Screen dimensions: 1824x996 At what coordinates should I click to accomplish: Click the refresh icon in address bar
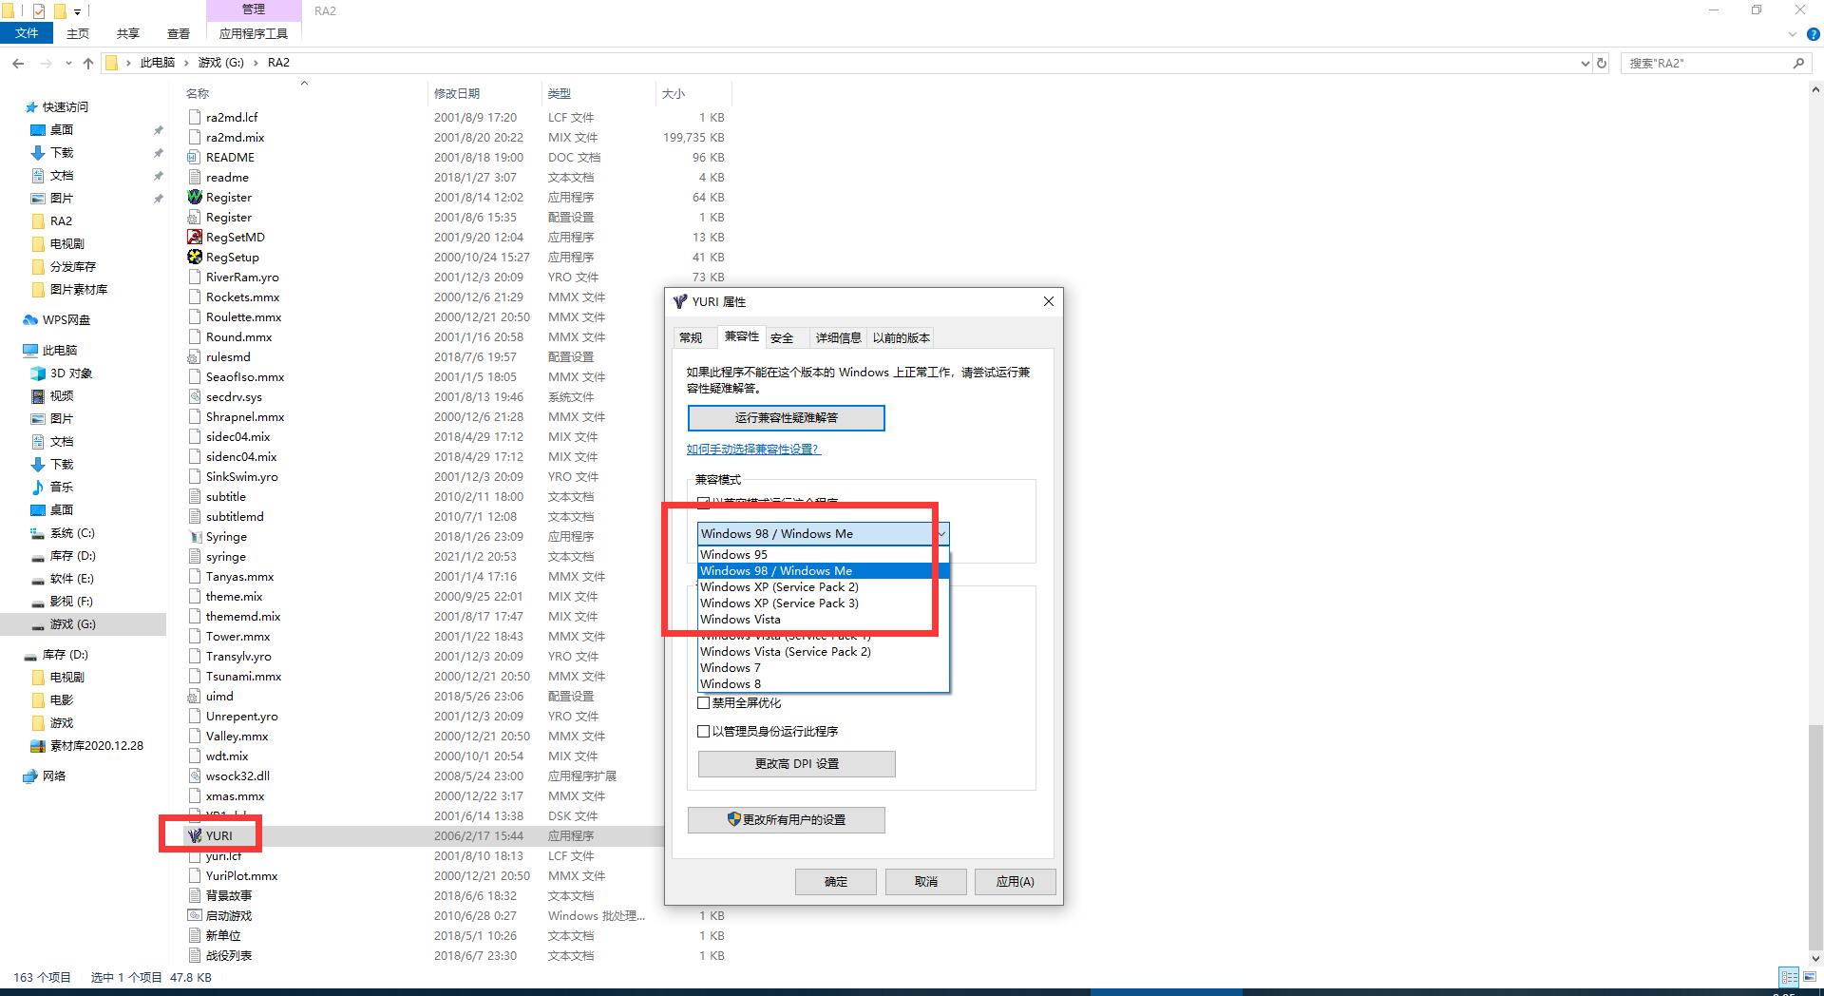[x=1602, y=63]
